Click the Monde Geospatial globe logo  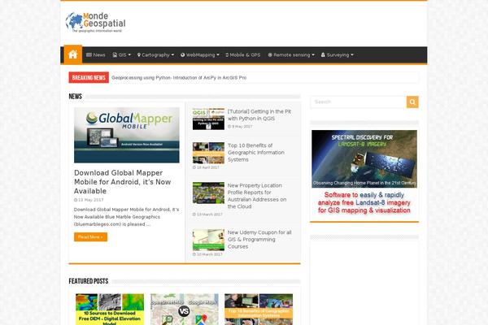click(96, 22)
